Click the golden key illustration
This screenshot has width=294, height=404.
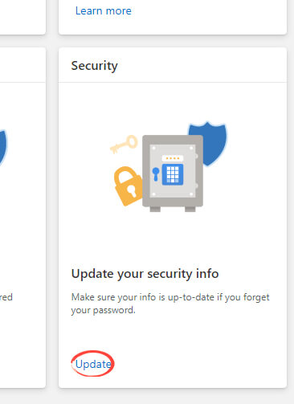[x=125, y=145]
